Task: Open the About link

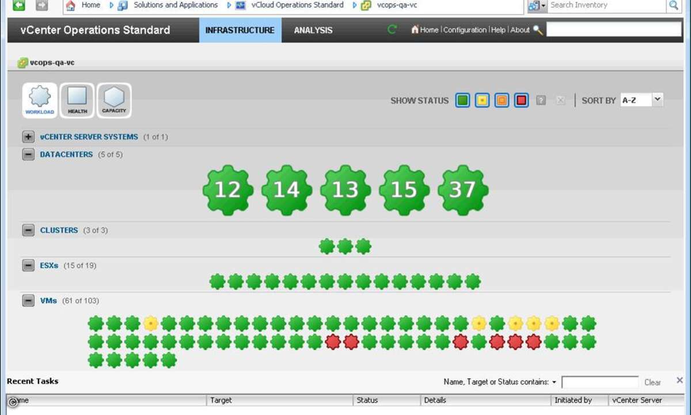Action: tap(520, 30)
